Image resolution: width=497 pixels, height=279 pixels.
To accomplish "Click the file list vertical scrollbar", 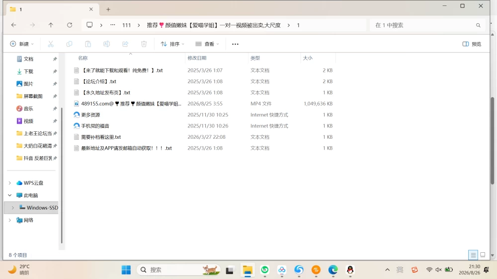I will pyautogui.click(x=492, y=141).
